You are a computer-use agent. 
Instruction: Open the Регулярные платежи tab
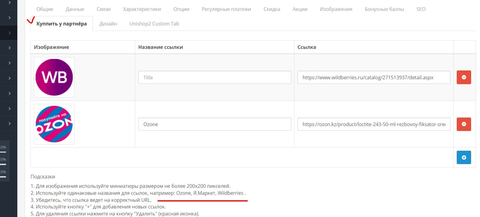[226, 9]
